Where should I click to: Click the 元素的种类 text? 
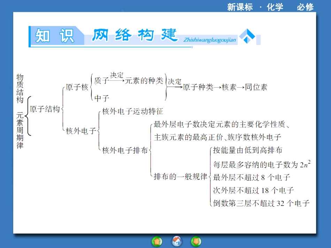click(144, 80)
